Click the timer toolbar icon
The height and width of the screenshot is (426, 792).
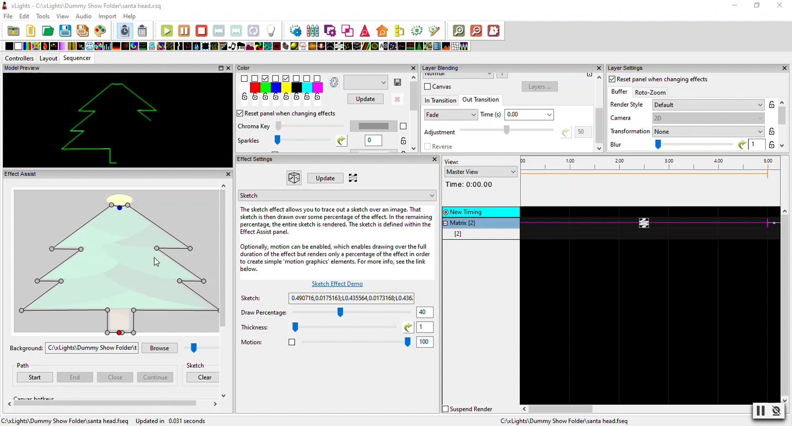point(125,31)
